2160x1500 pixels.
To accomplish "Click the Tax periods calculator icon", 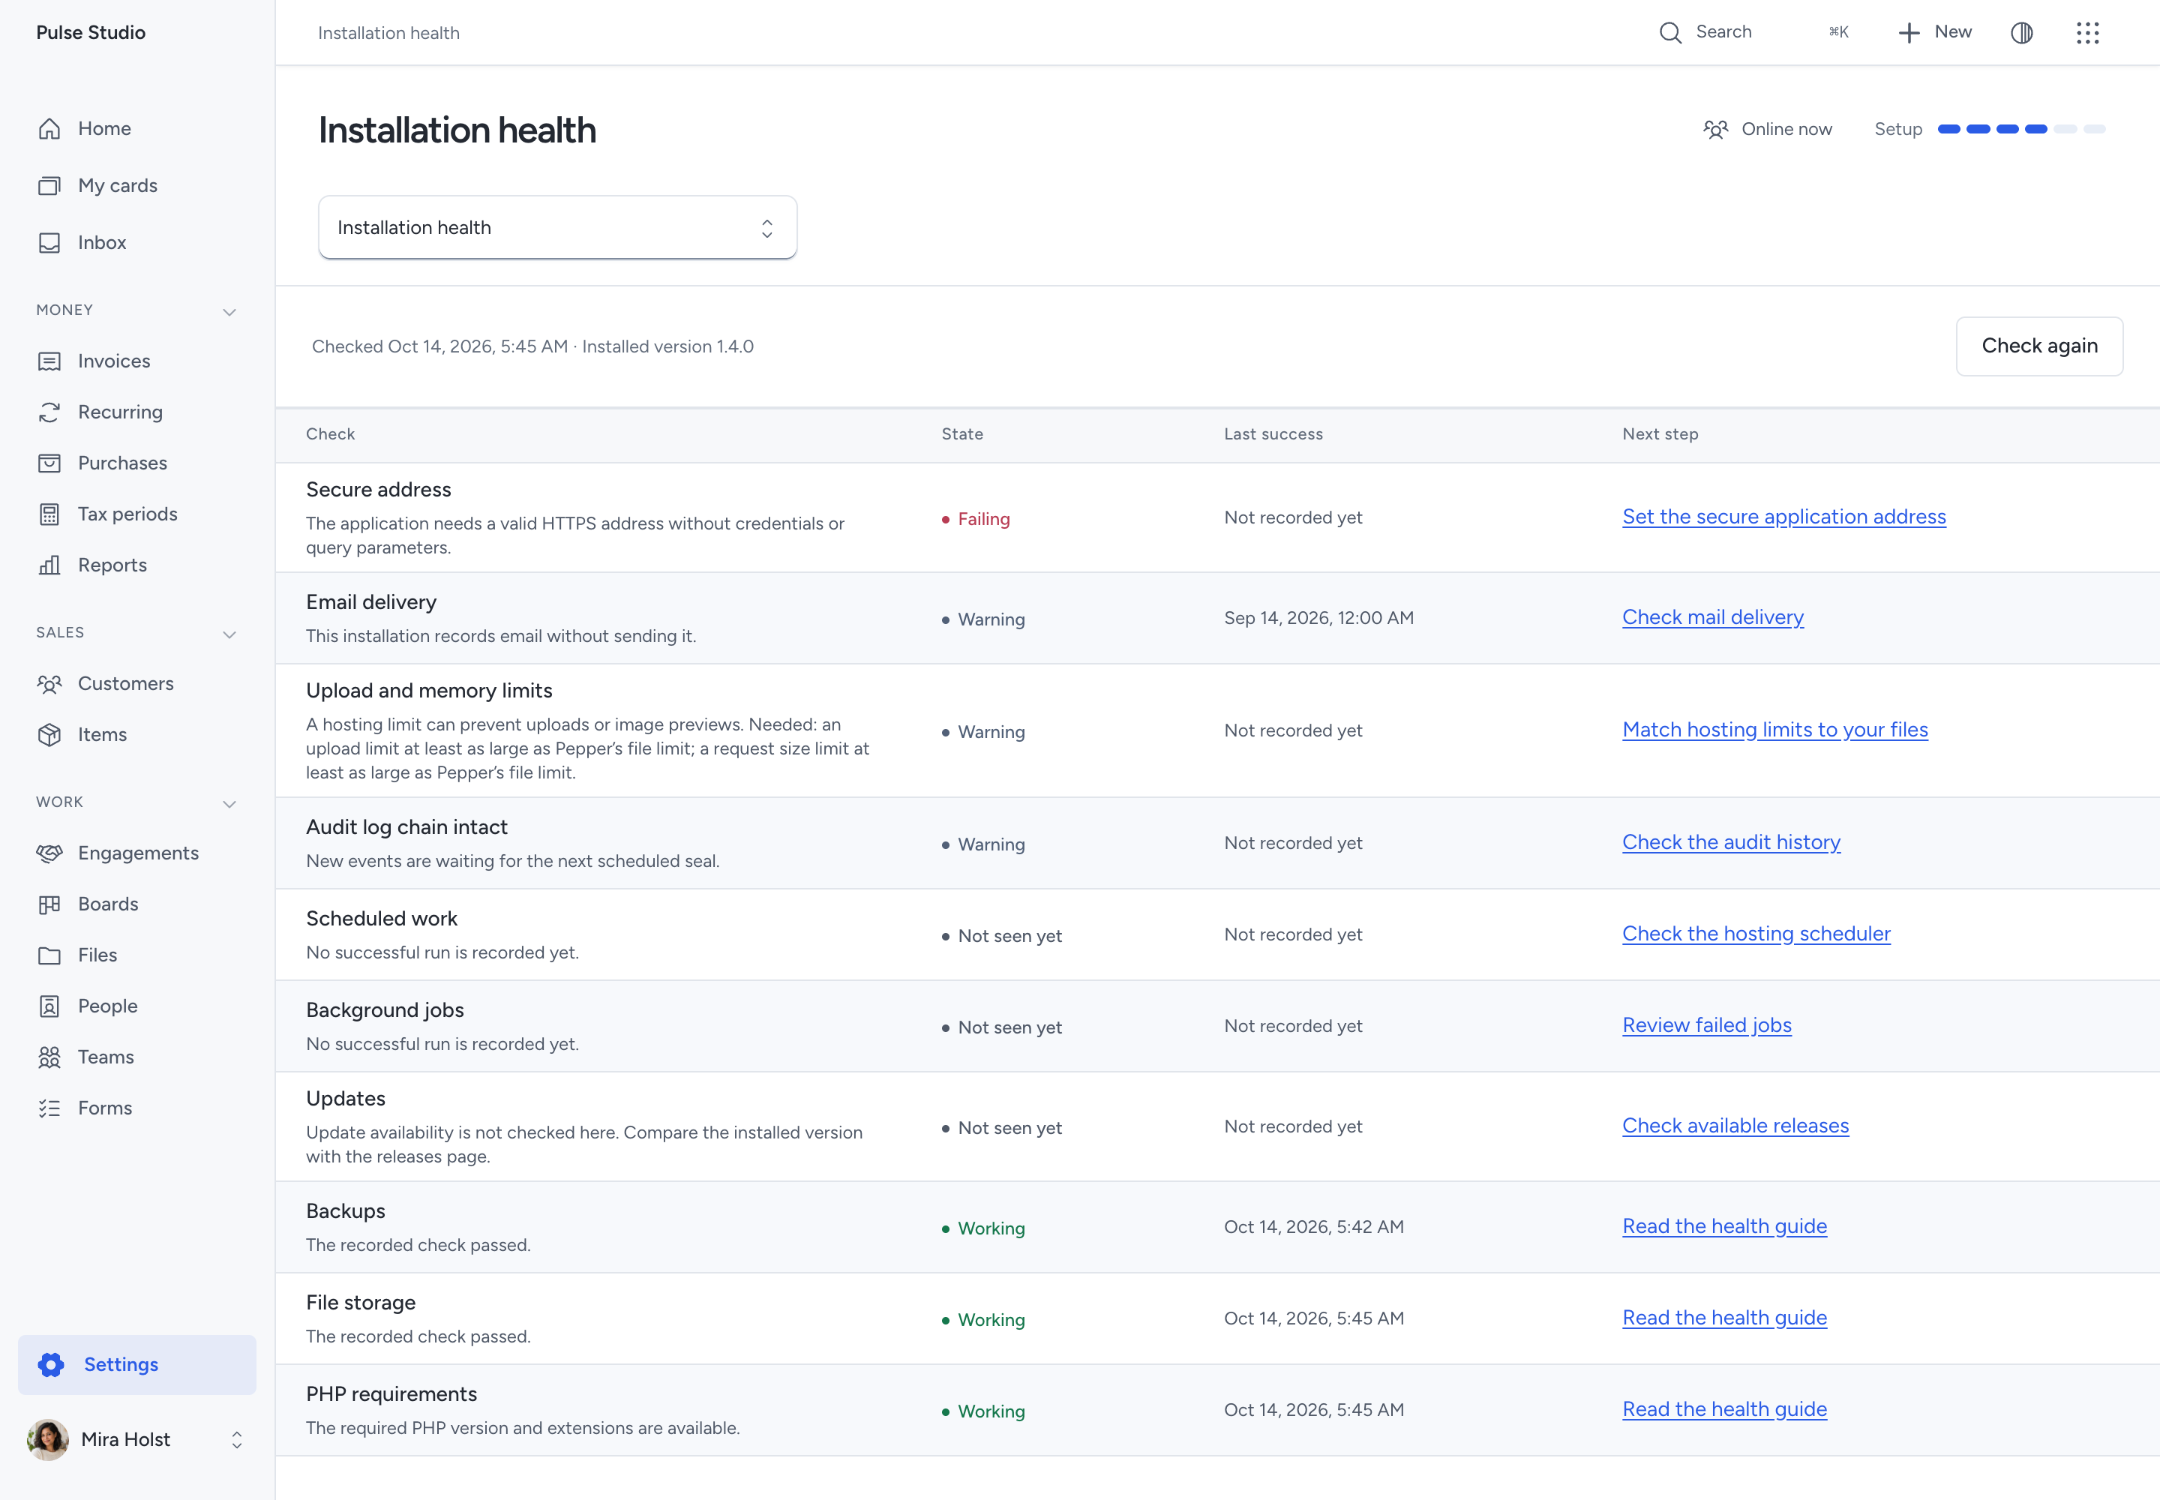I will click(x=49, y=514).
